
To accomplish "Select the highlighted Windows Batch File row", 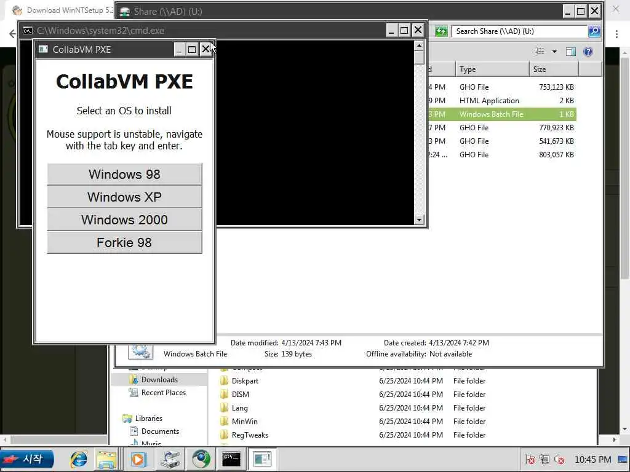I will (501, 114).
